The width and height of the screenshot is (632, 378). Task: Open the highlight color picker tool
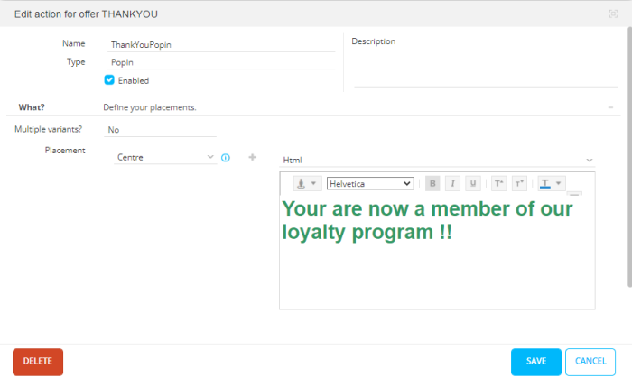pyautogui.click(x=306, y=183)
